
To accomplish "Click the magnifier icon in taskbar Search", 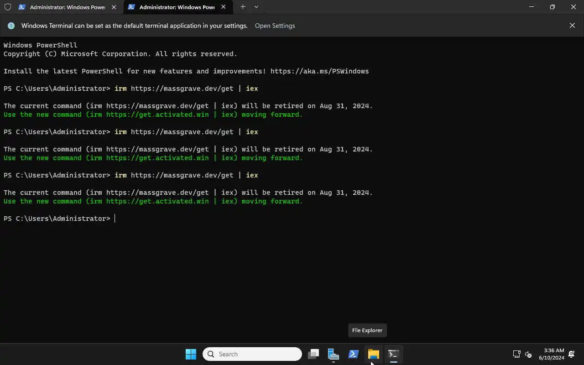I will (x=211, y=354).
